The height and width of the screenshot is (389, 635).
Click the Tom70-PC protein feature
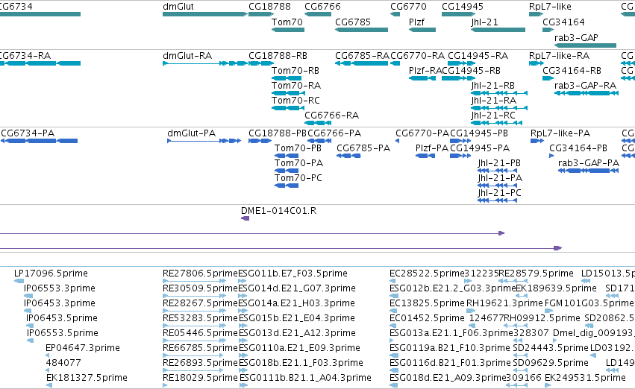(x=287, y=186)
